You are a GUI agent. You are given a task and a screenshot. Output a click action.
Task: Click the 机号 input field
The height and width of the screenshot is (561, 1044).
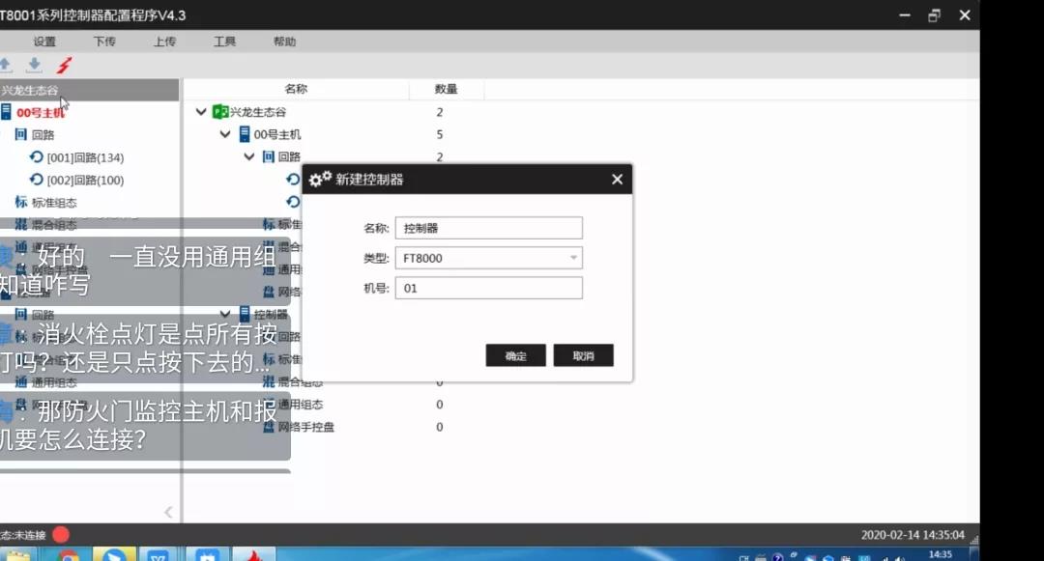tap(488, 288)
